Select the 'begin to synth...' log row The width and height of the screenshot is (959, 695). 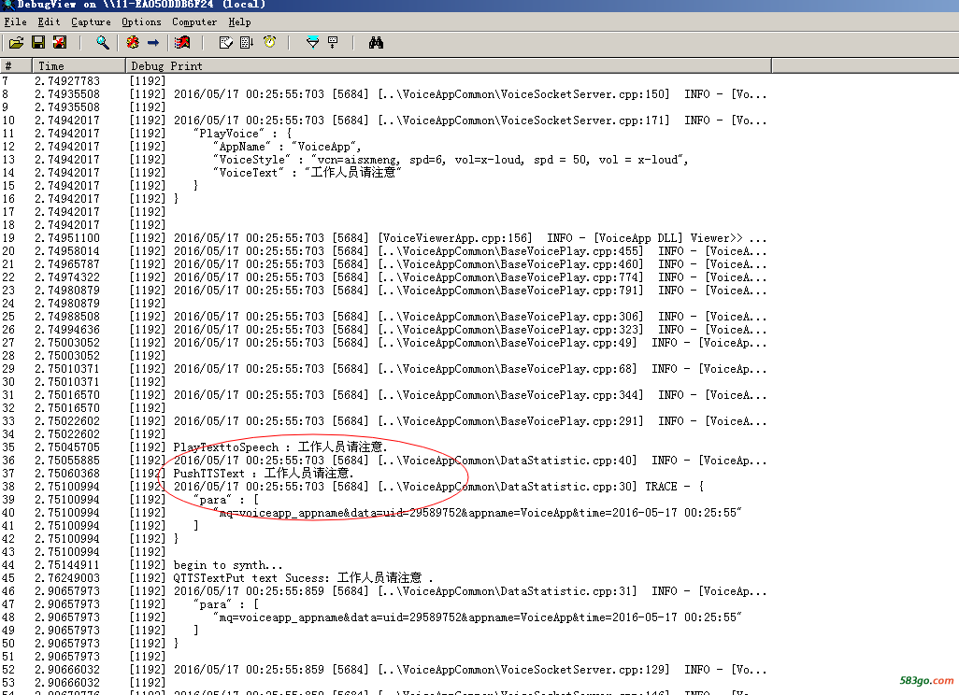click(228, 565)
